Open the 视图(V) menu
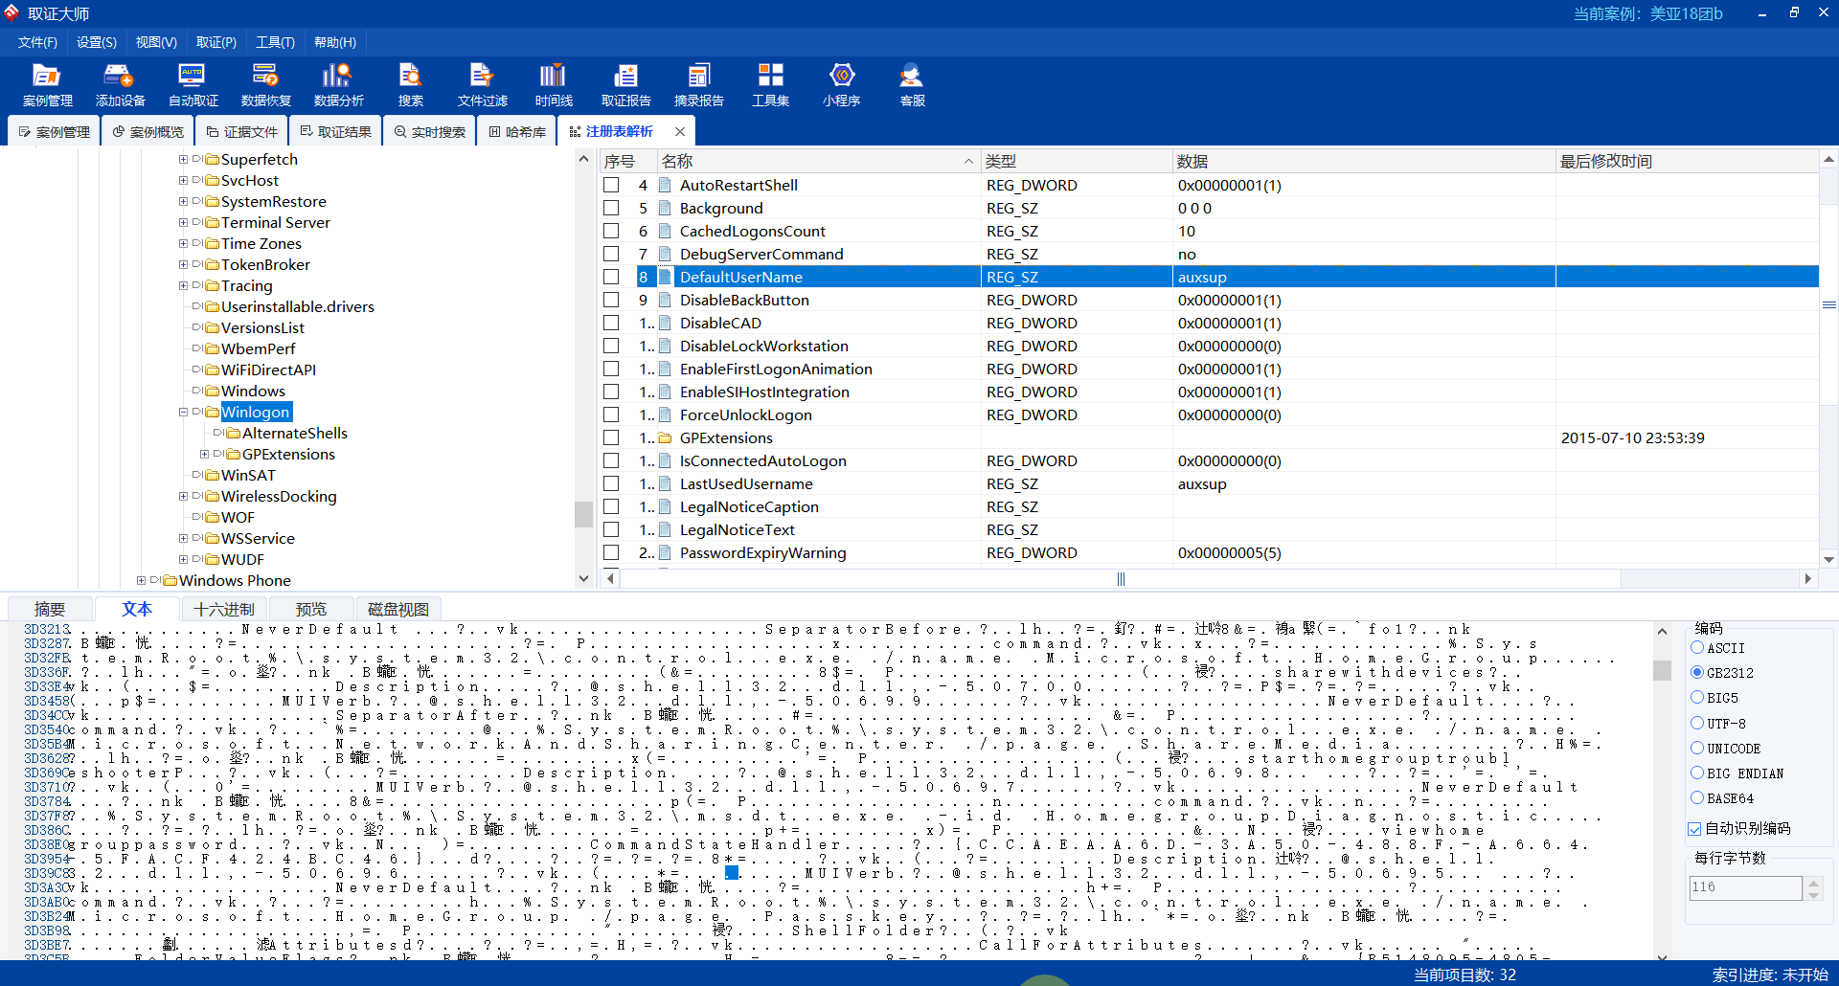 156,42
